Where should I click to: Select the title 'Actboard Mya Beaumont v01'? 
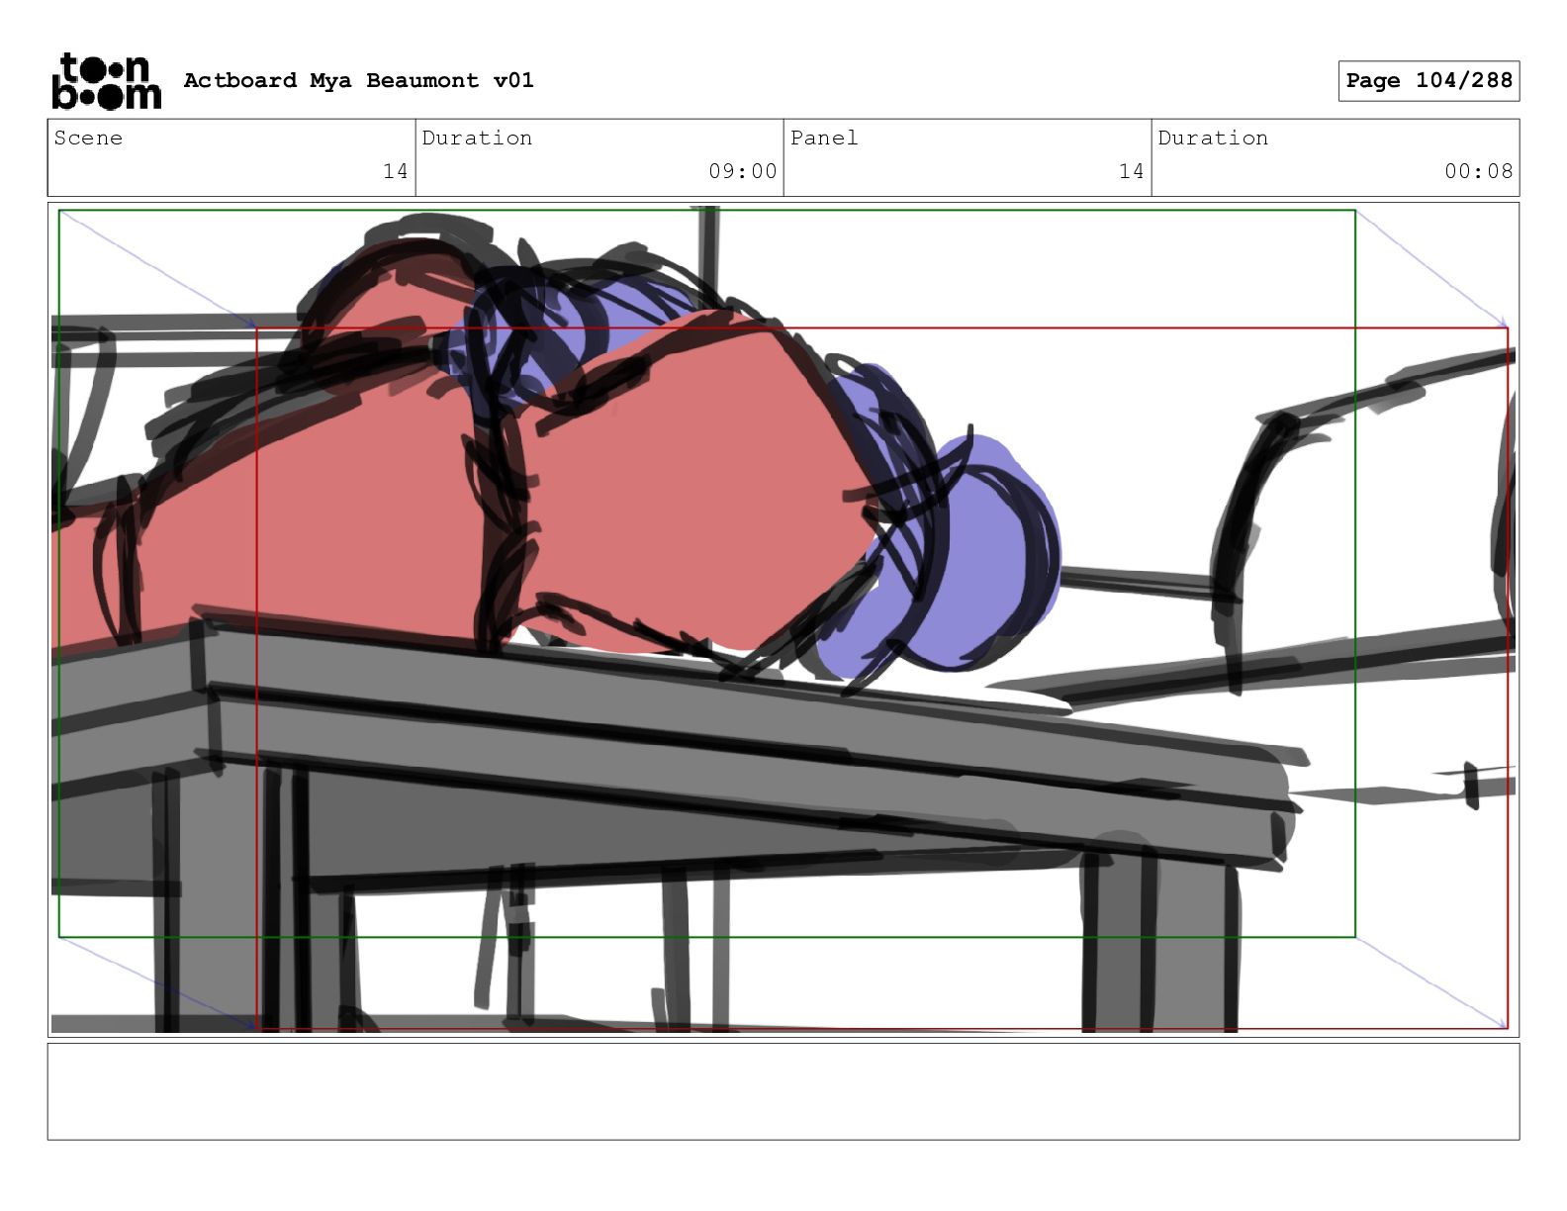pos(358,80)
